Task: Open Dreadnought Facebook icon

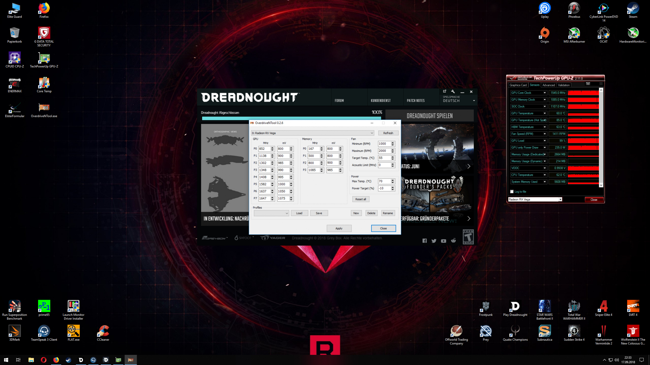Action: [424, 241]
